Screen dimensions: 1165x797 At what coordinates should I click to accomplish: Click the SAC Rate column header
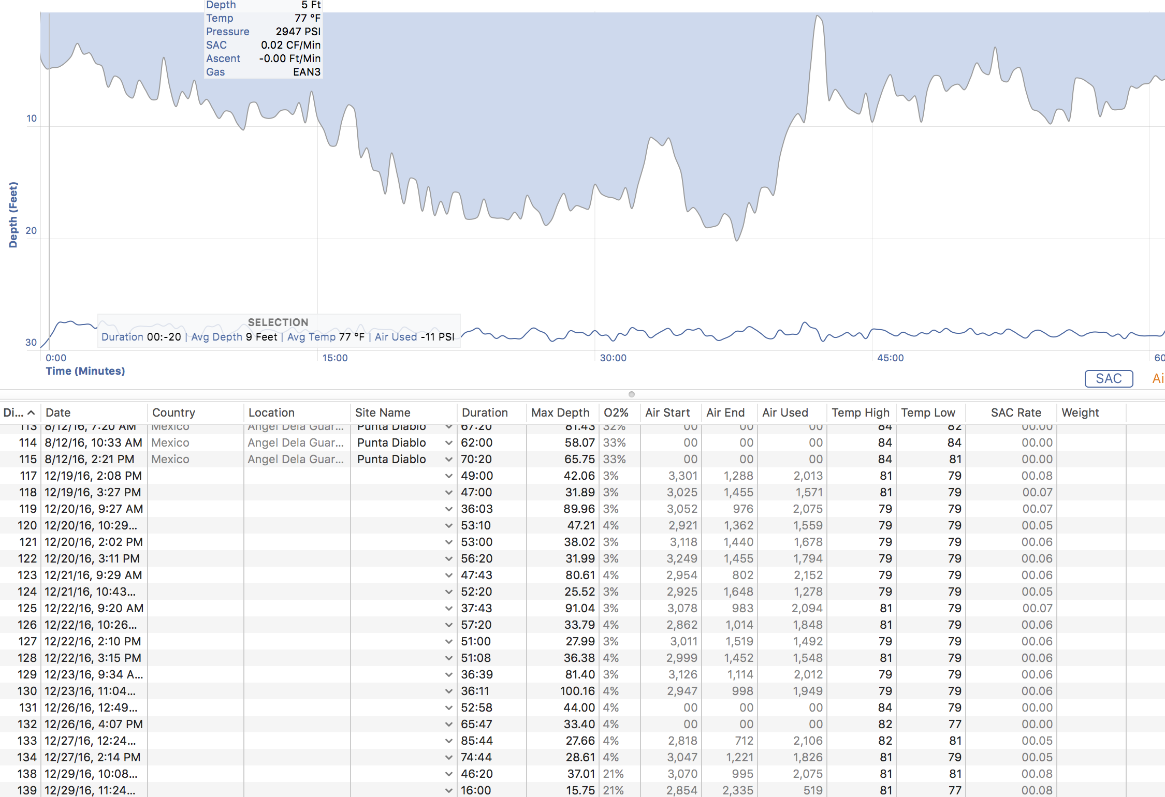(x=1015, y=412)
